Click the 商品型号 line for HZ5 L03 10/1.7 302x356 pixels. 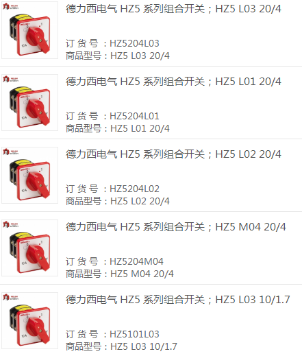click(121, 346)
